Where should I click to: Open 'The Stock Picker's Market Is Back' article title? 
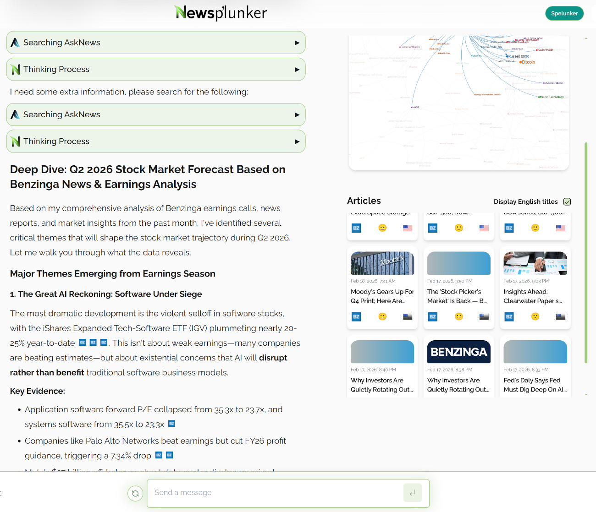(x=457, y=296)
